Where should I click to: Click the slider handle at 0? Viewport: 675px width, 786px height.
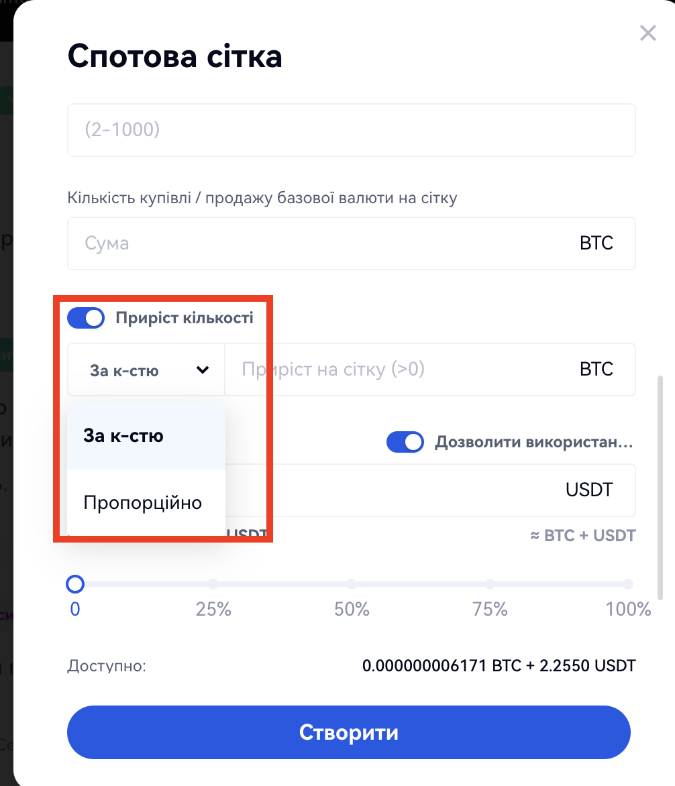(75, 584)
